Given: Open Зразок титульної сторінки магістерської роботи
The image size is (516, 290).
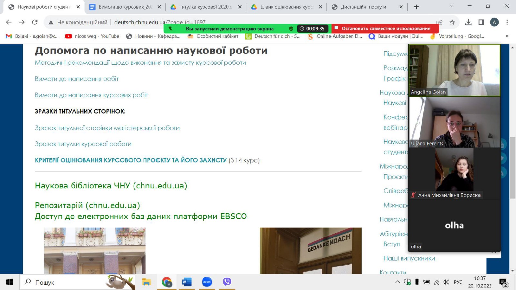Looking at the screenshot, I should (x=107, y=128).
